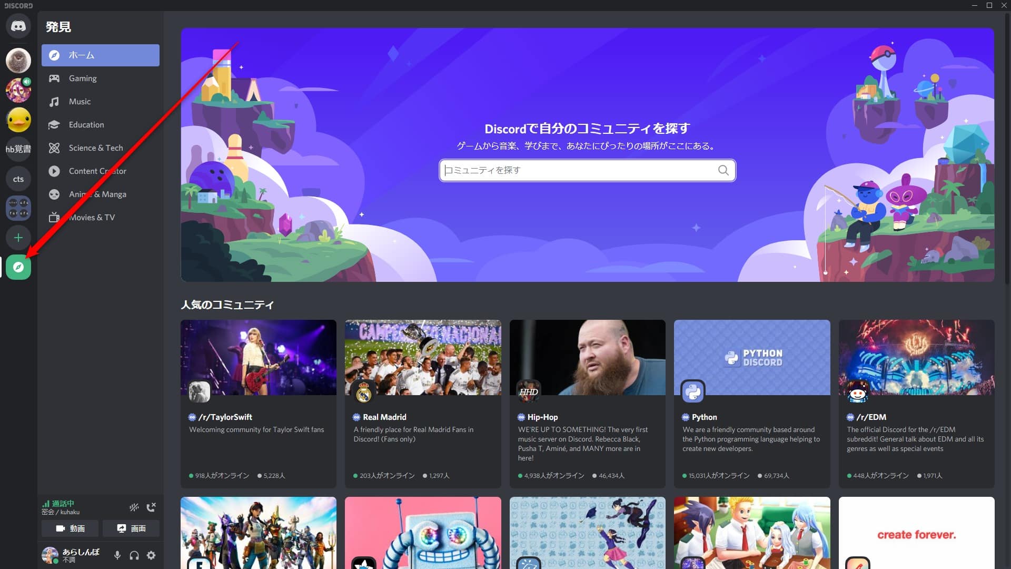Viewport: 1011px width, 569px height.
Task: Click the Science & Tech category icon
Action: (55, 148)
